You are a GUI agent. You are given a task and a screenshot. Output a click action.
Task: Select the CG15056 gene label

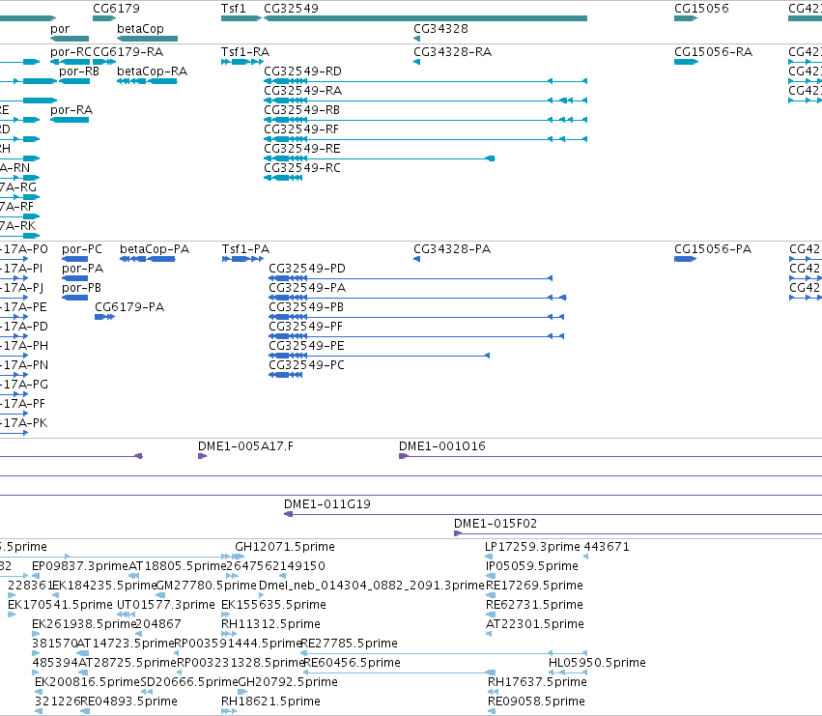point(701,9)
